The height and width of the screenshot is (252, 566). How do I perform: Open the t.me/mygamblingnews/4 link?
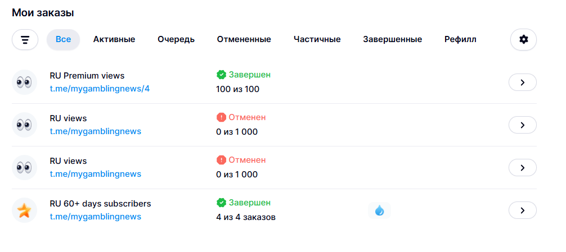pos(100,89)
